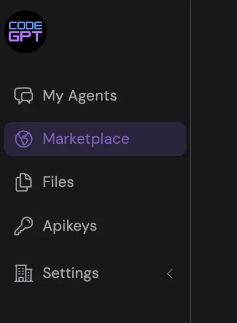Image resolution: width=237 pixels, height=323 pixels.
Task: Click the blue CODE text in logo
Action: [25, 26]
